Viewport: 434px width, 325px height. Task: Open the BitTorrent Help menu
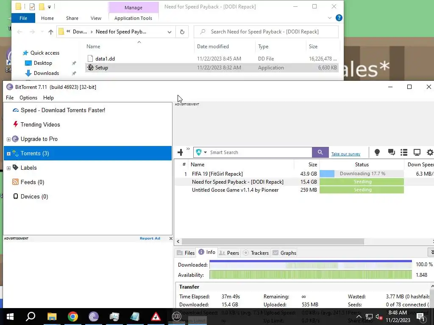point(48,98)
